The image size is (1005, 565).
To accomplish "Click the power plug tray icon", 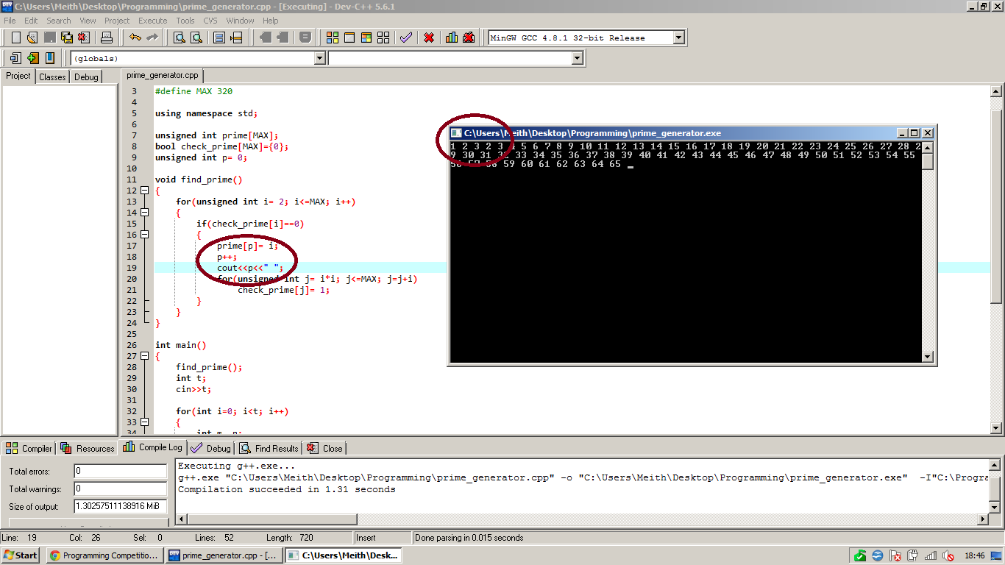I will [x=913, y=555].
